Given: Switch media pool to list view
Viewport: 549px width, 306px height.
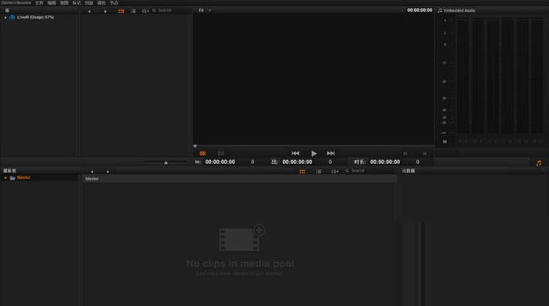Looking at the screenshot, I should click(318, 172).
